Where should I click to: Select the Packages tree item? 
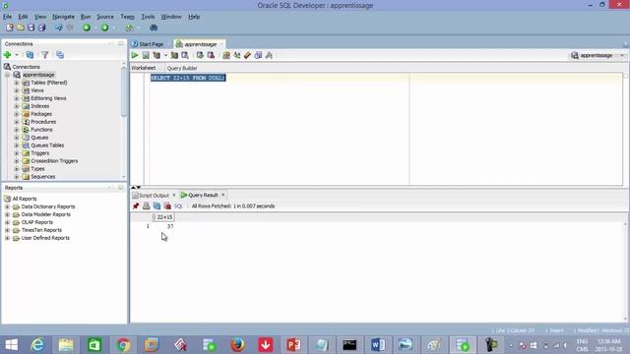[x=41, y=114]
